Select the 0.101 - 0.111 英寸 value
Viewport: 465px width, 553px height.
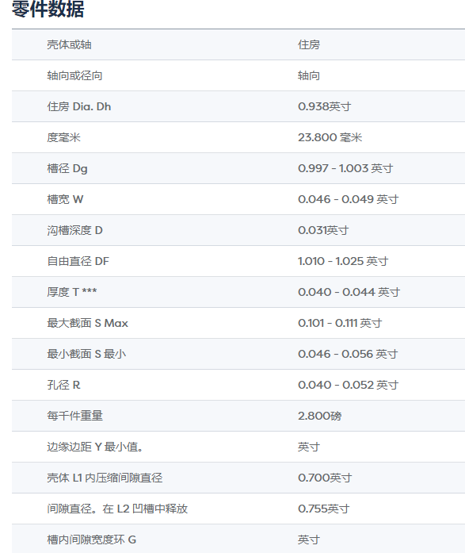(x=340, y=323)
